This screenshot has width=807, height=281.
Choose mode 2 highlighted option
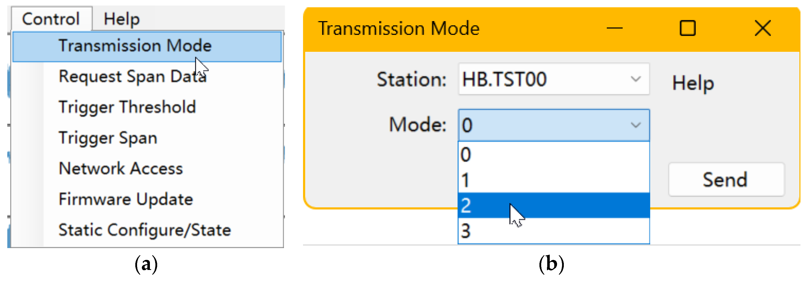pyautogui.click(x=553, y=206)
